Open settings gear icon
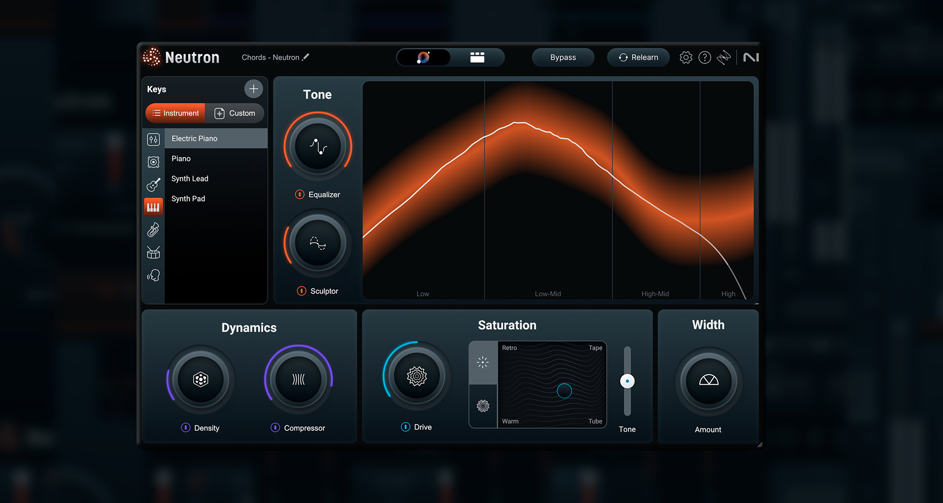This screenshot has height=503, width=943. (686, 57)
